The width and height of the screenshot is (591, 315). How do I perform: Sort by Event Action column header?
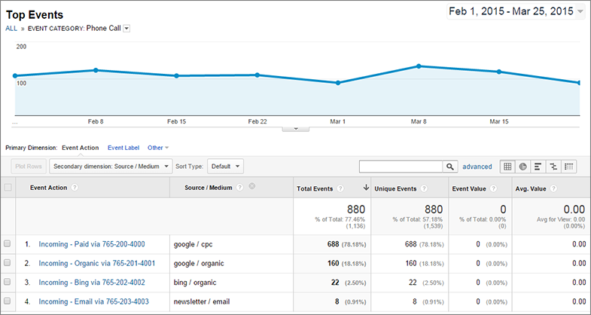[x=49, y=188]
